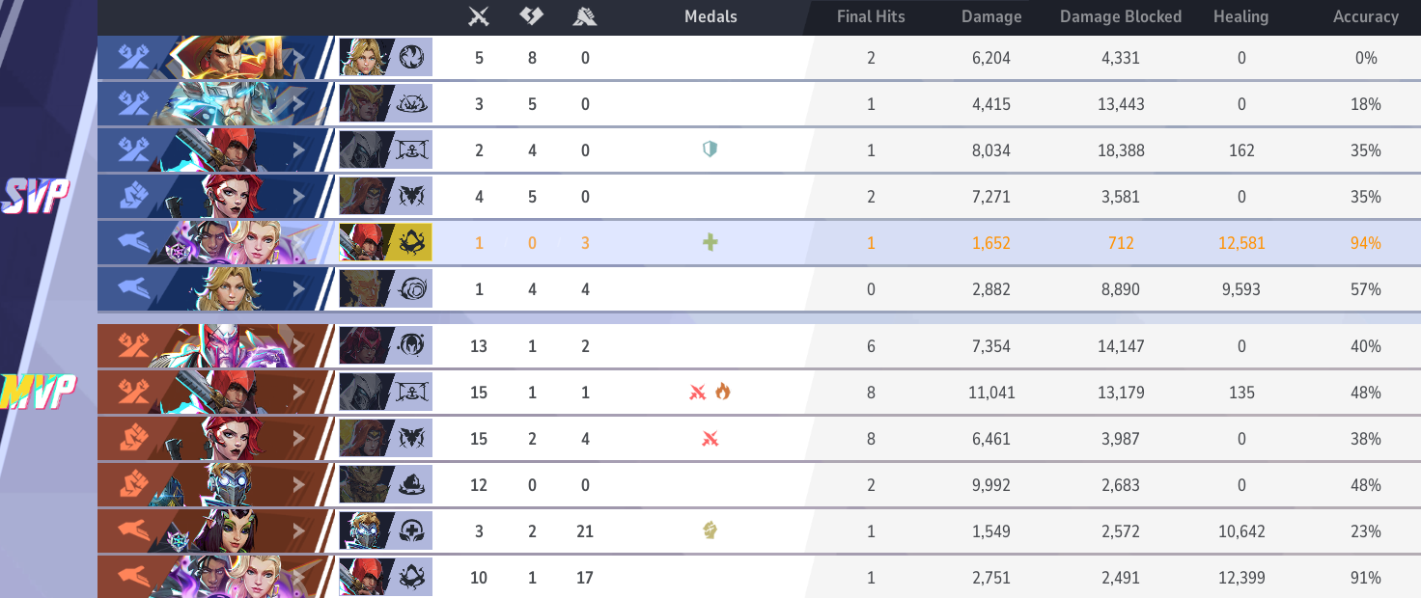
Task: Click the 94% accuracy value
Action: tap(1366, 243)
